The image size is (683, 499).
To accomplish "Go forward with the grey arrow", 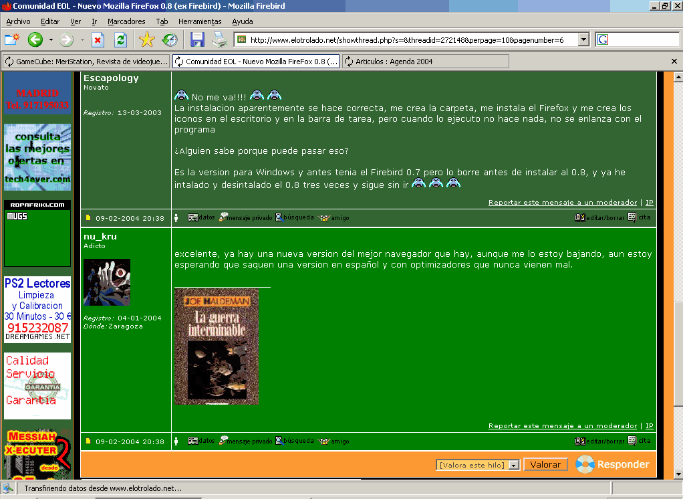I will coord(66,39).
